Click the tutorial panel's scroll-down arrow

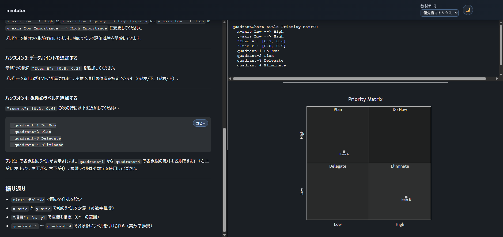[224, 235]
